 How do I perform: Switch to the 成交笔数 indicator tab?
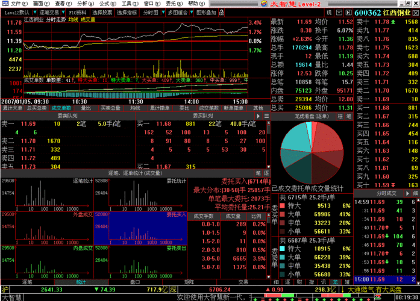click(209, 108)
